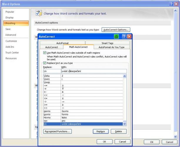The image size is (180, 147).
Task: Select the \zwnj list entry
Action: pyautogui.click(x=83, y=79)
